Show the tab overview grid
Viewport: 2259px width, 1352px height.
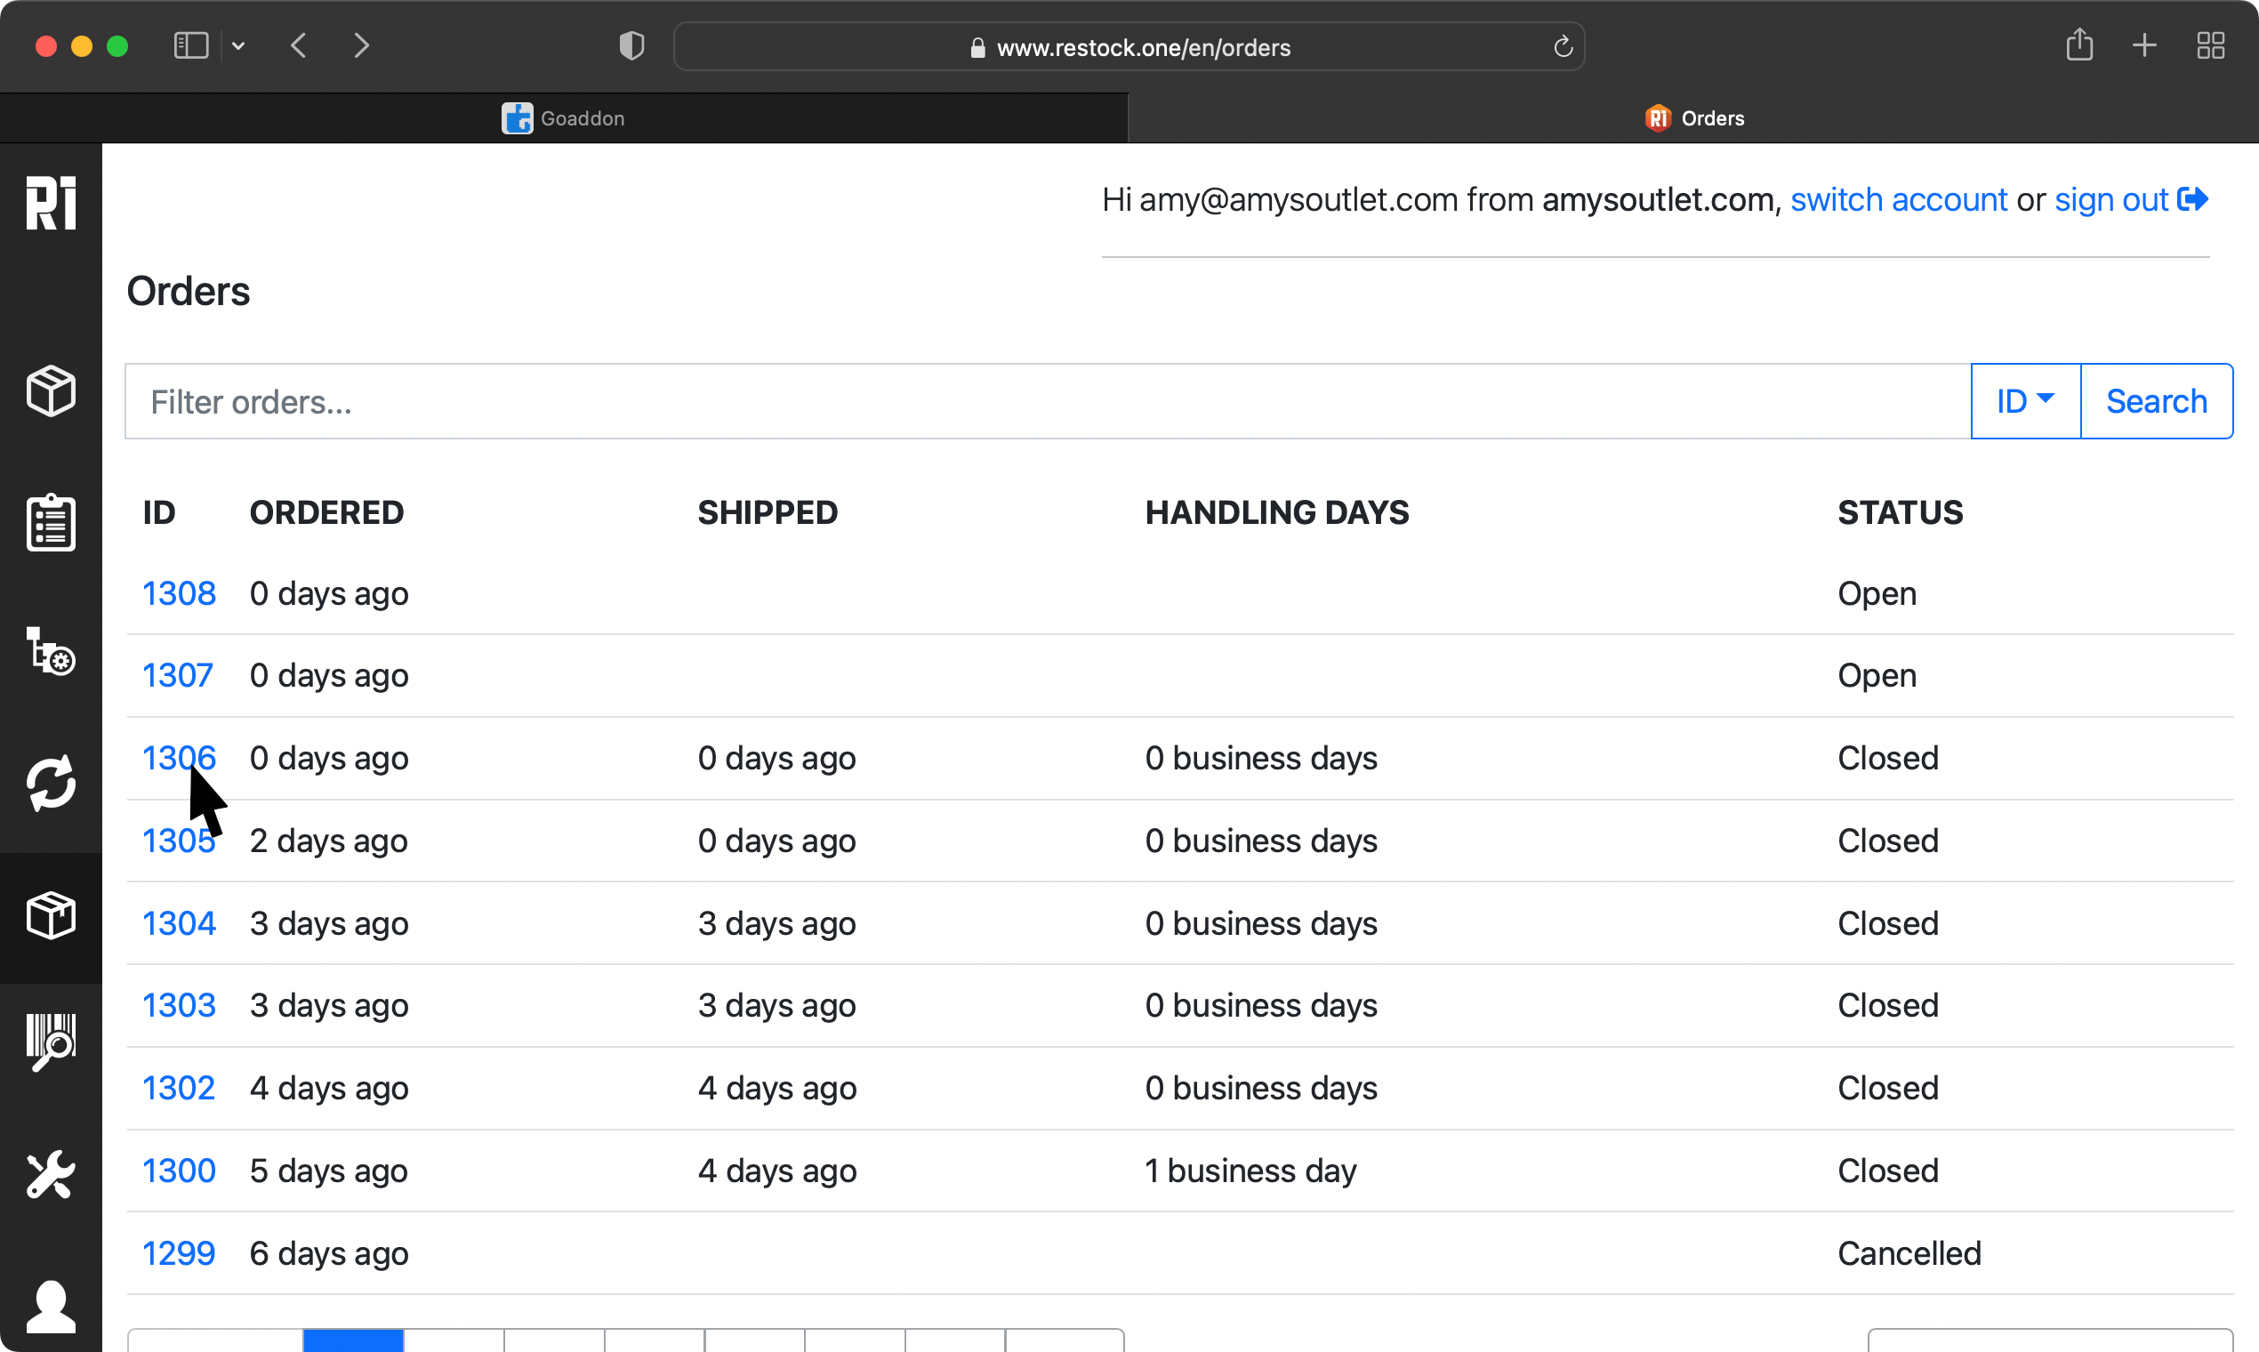(x=2211, y=45)
